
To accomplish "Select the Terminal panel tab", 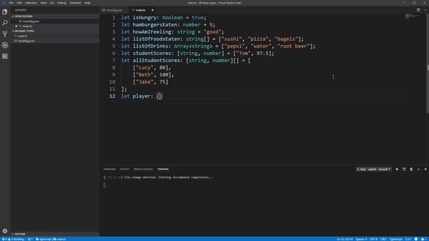I will pyautogui.click(x=163, y=169).
